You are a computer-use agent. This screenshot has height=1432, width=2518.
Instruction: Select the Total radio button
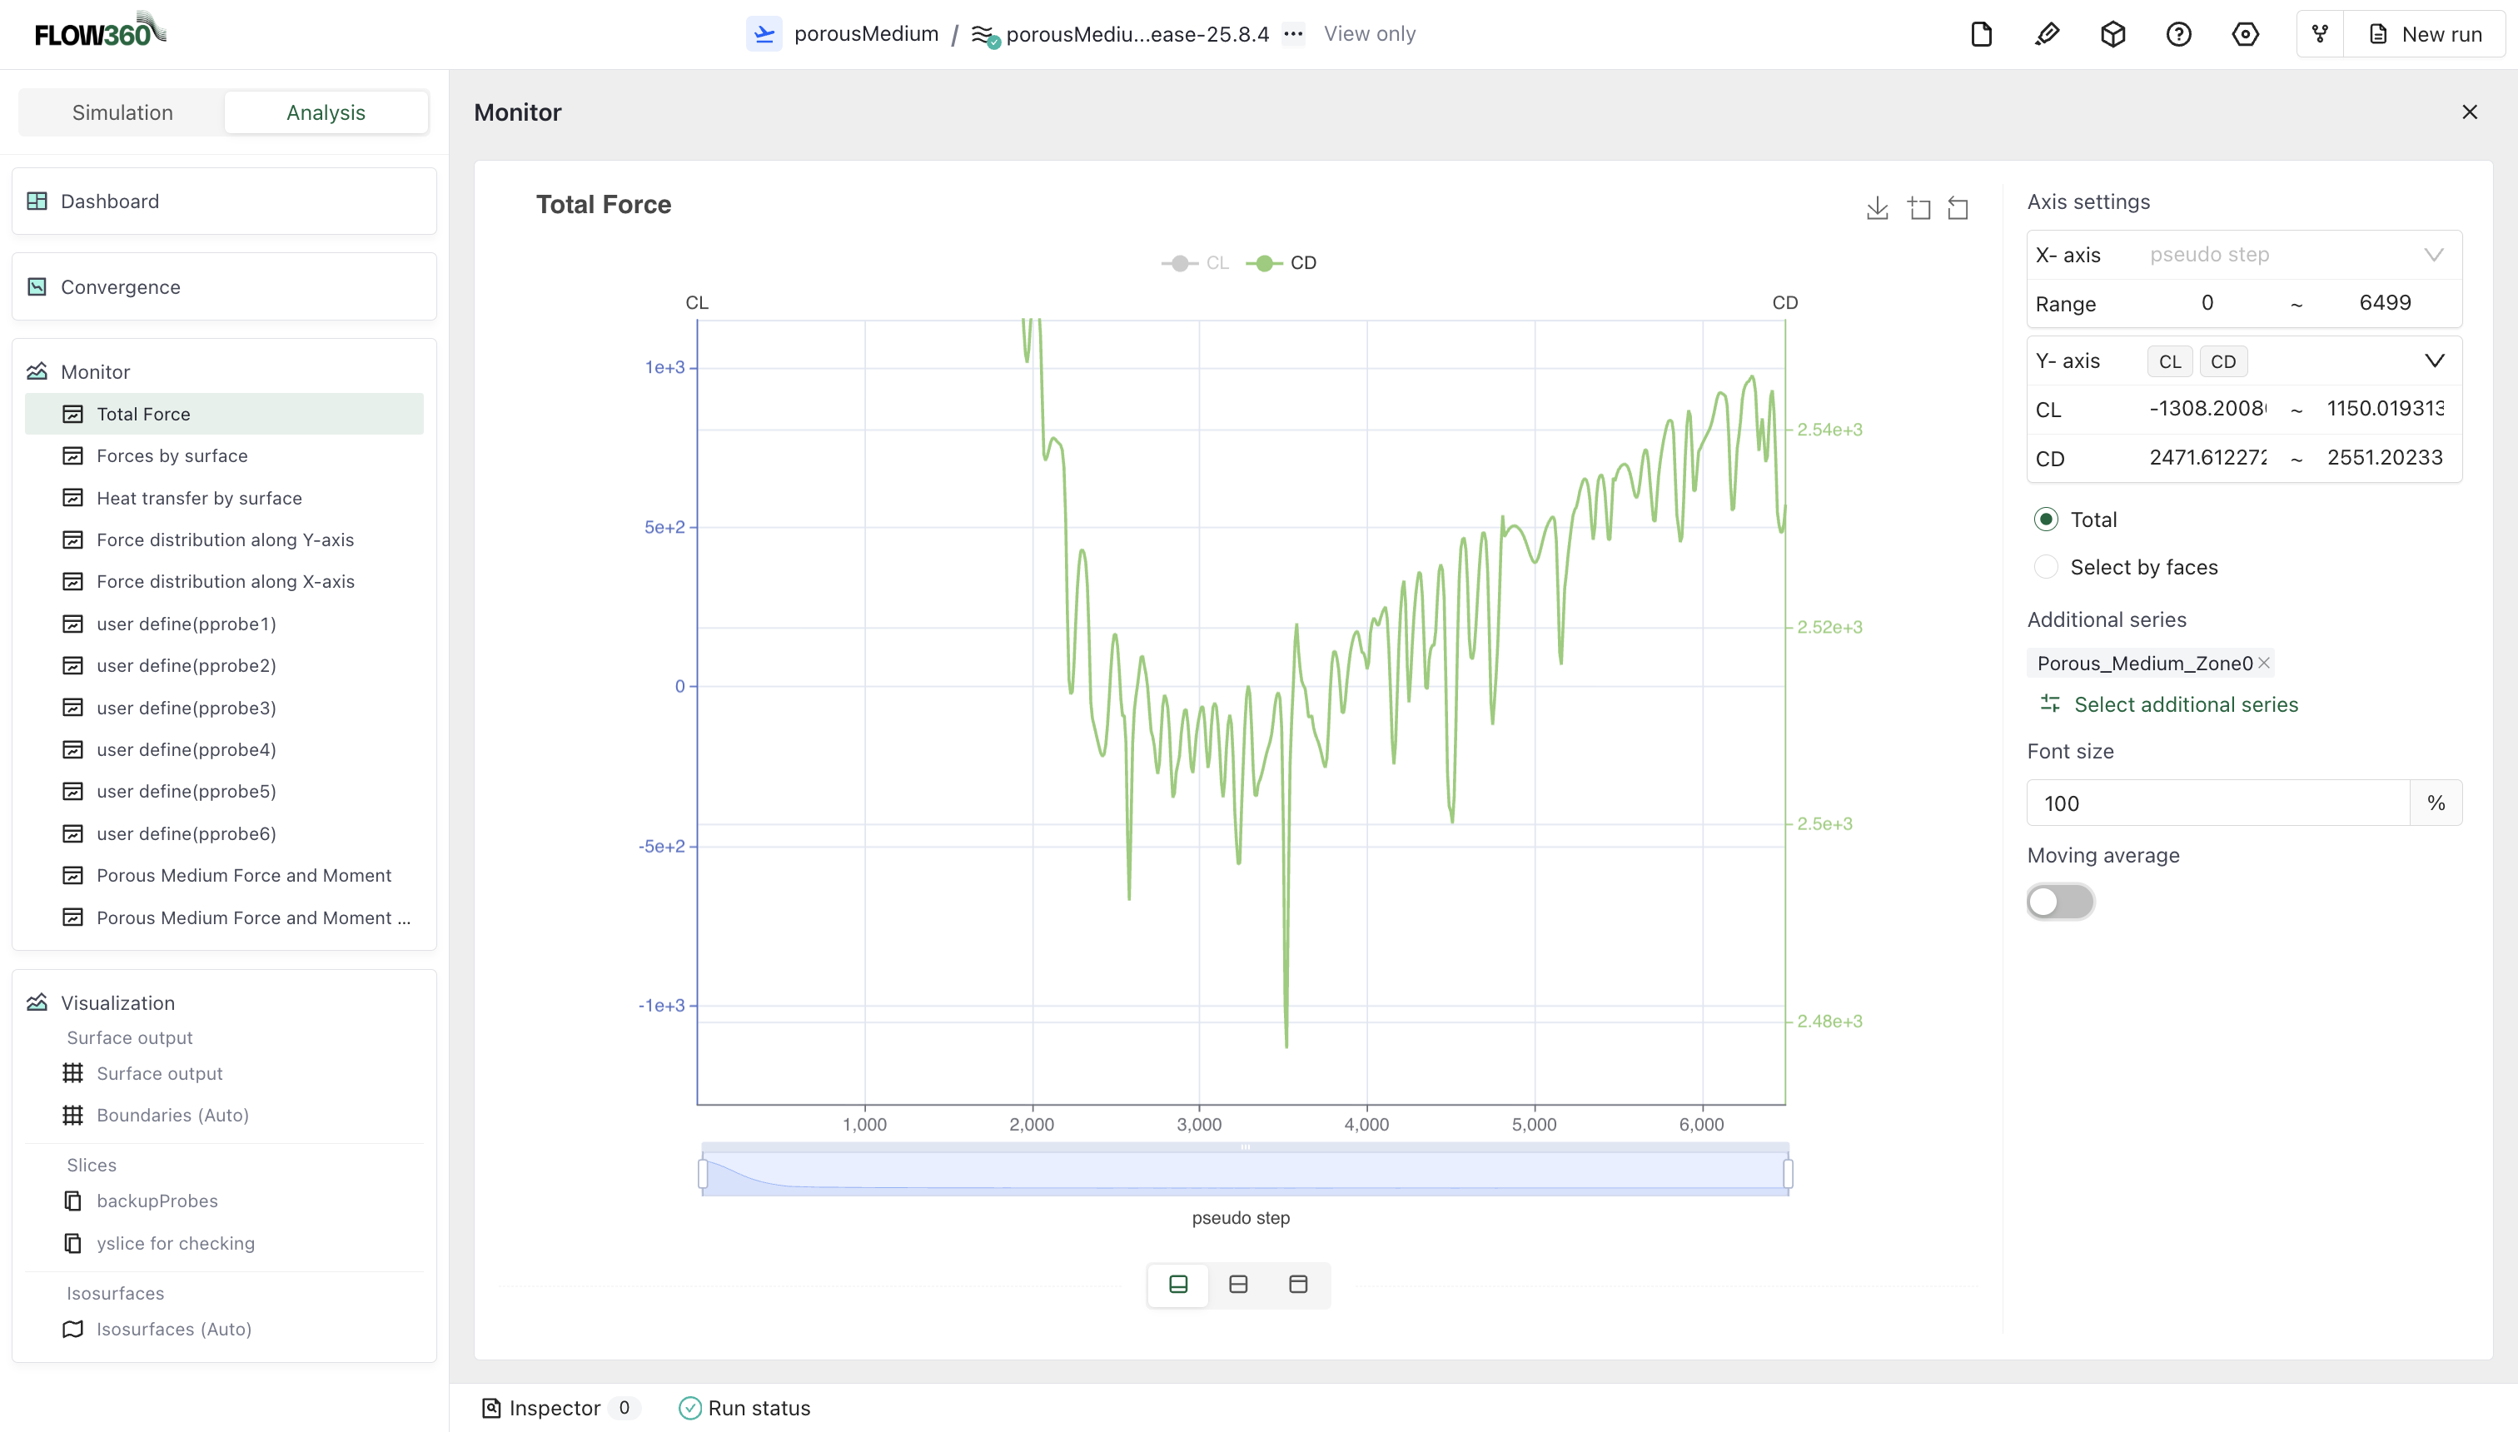(x=2047, y=519)
